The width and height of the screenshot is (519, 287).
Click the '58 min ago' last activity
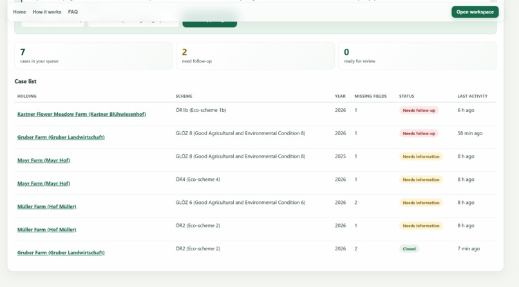click(x=469, y=133)
